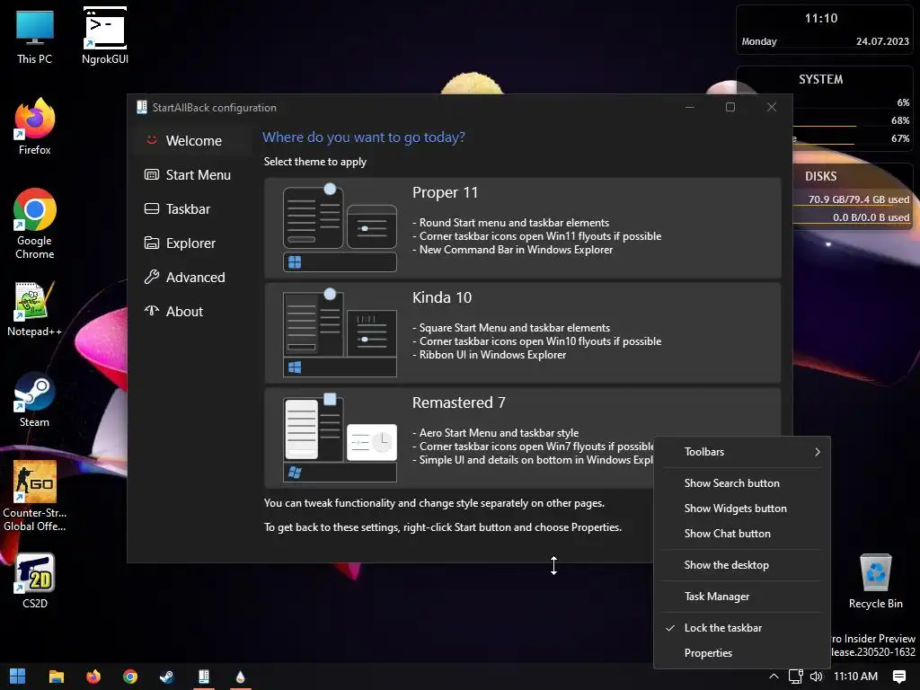Open the Advanced settings page
The height and width of the screenshot is (690, 920).
195,277
